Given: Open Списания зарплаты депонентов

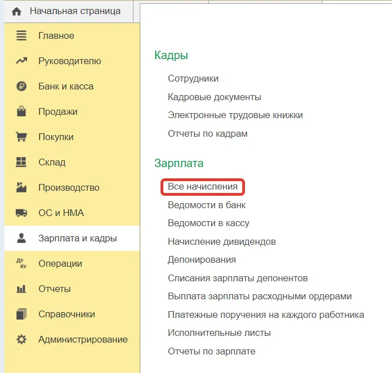Looking at the screenshot, I should tap(238, 278).
